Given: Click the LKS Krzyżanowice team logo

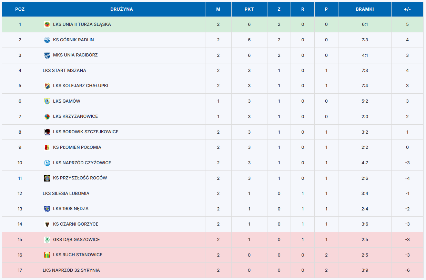Looking at the screenshot, I should (47, 116).
